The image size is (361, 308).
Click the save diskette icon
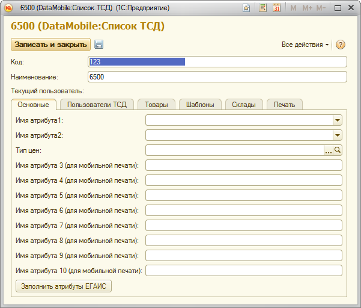tap(99, 45)
